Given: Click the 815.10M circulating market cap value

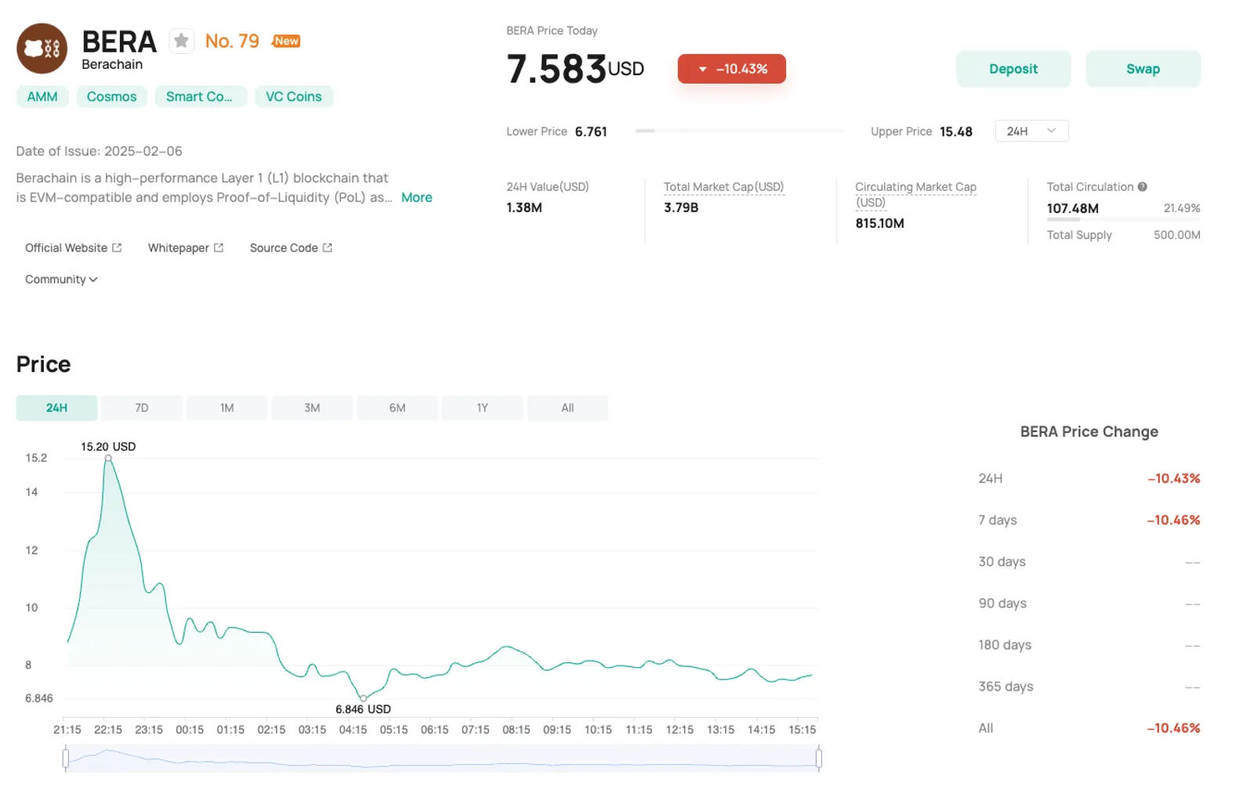Looking at the screenshot, I should pos(879,223).
